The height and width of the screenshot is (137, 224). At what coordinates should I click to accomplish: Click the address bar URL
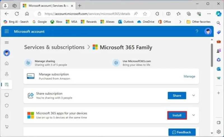tap(87, 14)
